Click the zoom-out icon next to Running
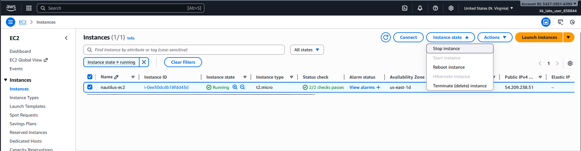 click(x=242, y=87)
